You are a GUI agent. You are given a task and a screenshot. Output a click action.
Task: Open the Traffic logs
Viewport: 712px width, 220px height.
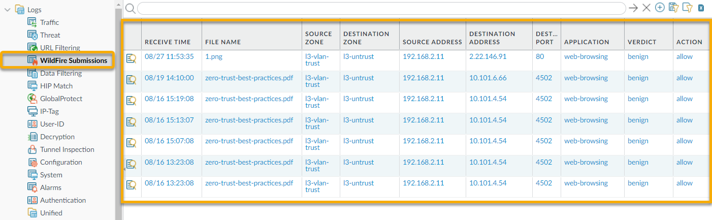point(49,22)
